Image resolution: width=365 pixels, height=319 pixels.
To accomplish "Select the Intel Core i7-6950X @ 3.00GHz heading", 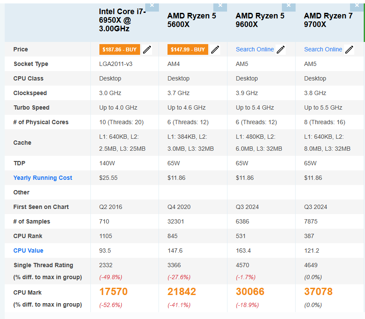I will (122, 20).
